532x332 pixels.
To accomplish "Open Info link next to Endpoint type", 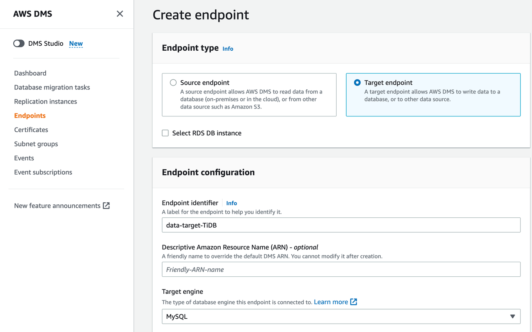I will click(228, 49).
